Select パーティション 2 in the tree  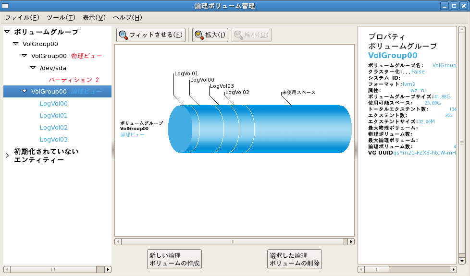(74, 80)
